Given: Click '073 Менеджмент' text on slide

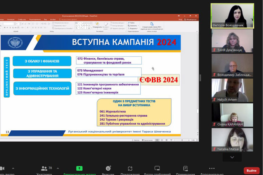Looking at the screenshot, I should (90, 71).
